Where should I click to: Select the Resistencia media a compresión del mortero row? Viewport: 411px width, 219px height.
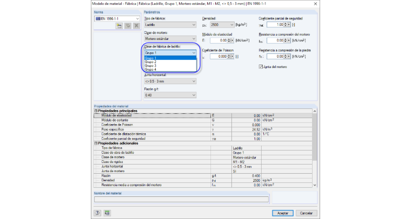[x=203, y=185]
